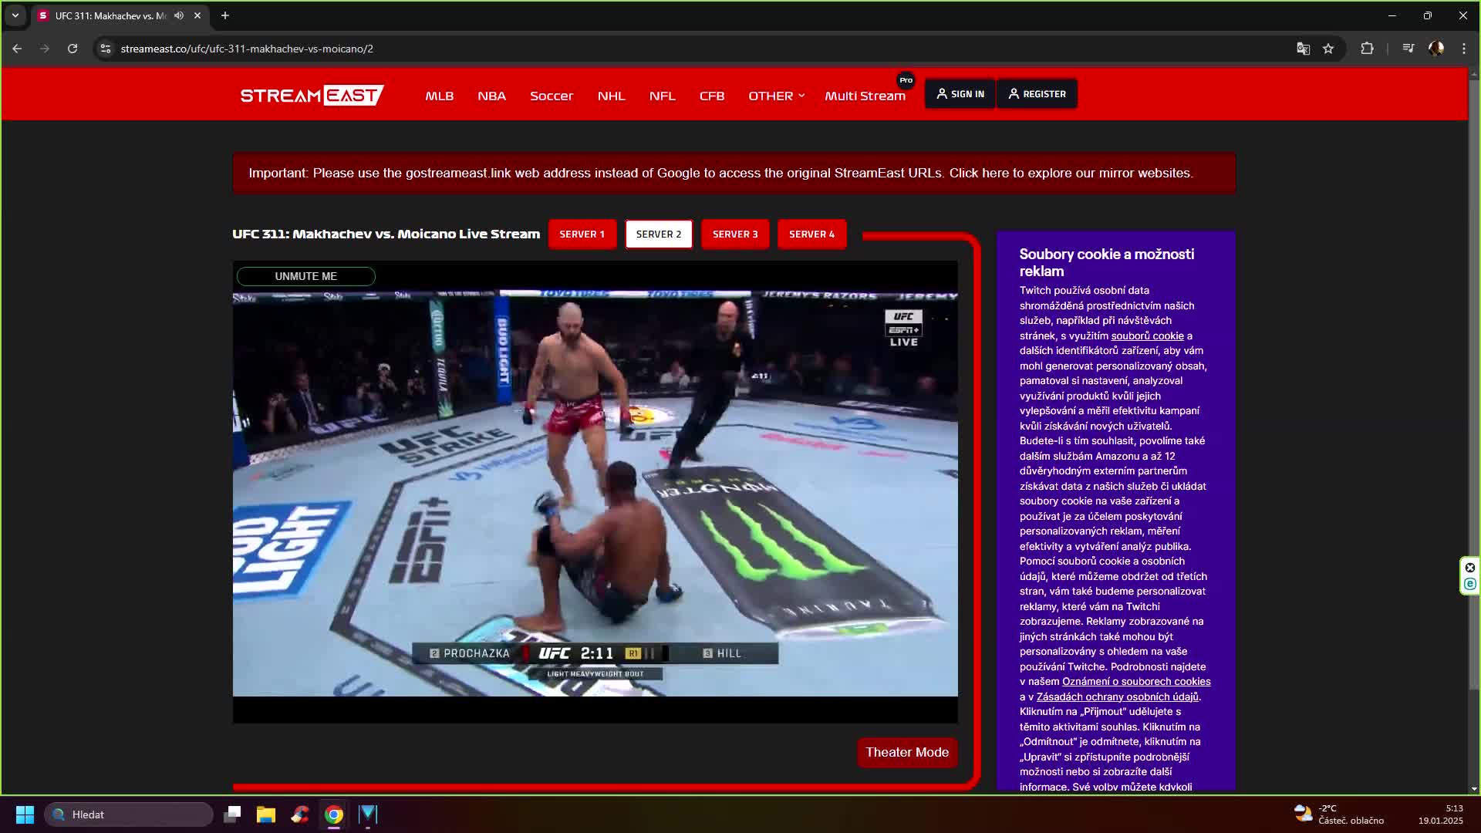Open Windows Start menu
Screen dimensions: 1481x833
[x=25, y=814]
